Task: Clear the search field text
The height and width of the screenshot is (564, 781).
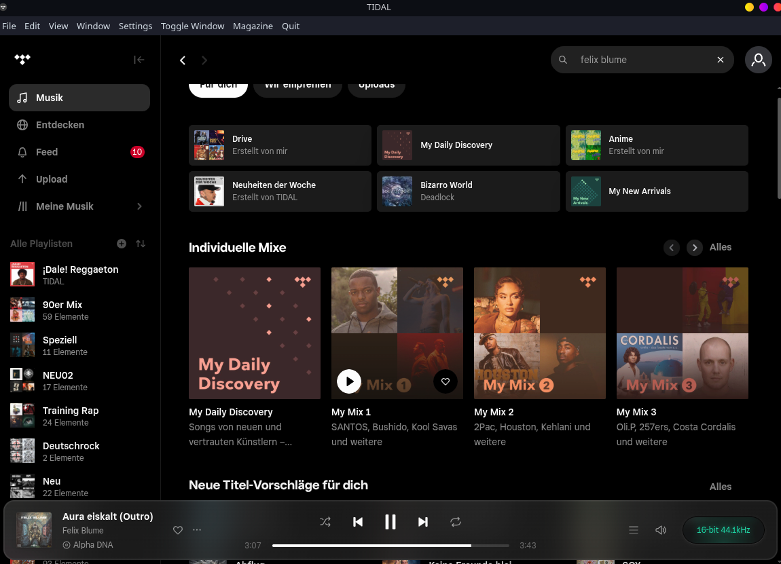Action: click(x=721, y=60)
